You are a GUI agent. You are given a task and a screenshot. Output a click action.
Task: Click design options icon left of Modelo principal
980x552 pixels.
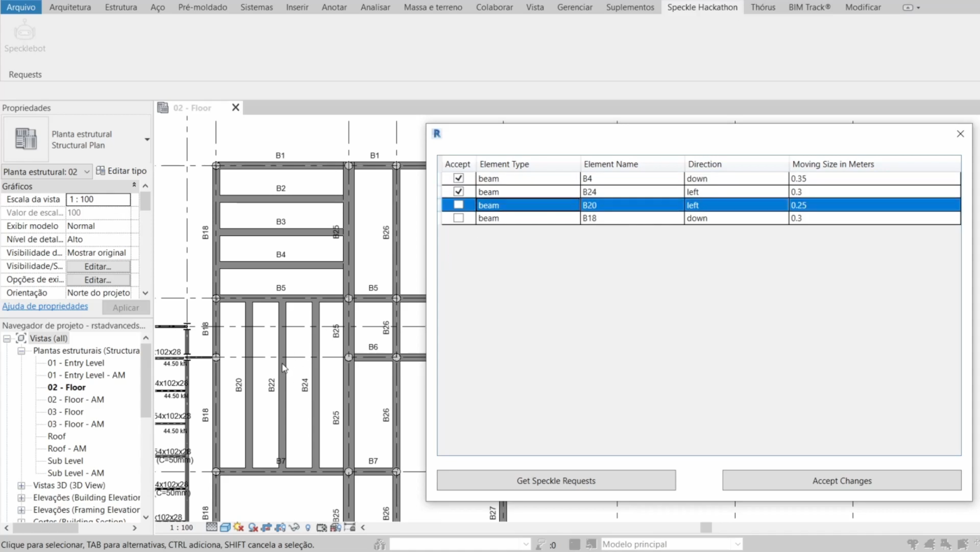pos(574,544)
